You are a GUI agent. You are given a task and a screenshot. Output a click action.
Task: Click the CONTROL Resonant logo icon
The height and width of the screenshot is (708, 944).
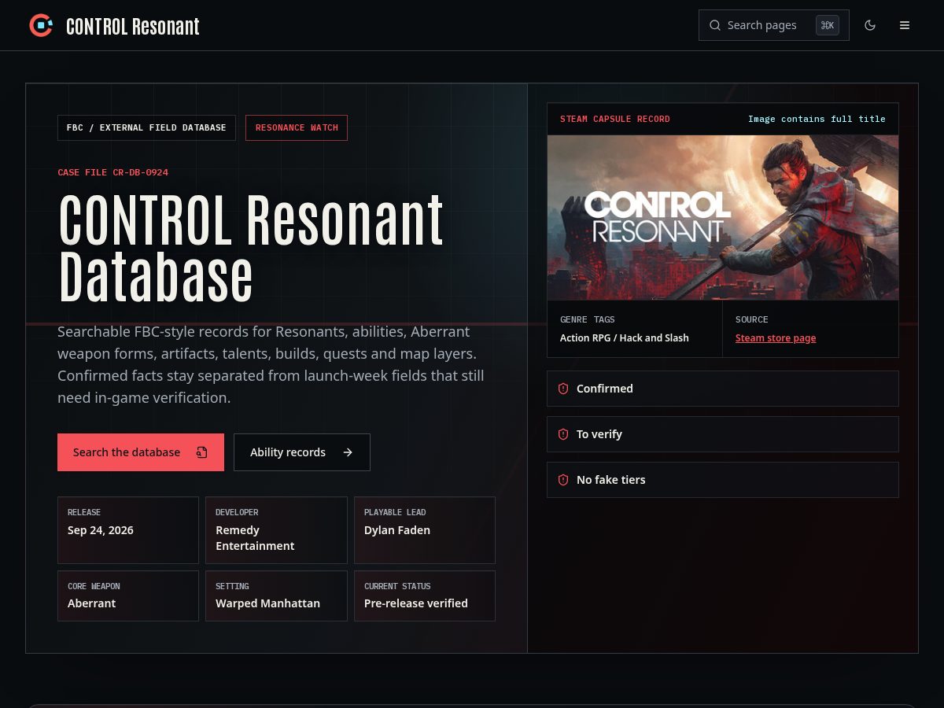pos(41,25)
